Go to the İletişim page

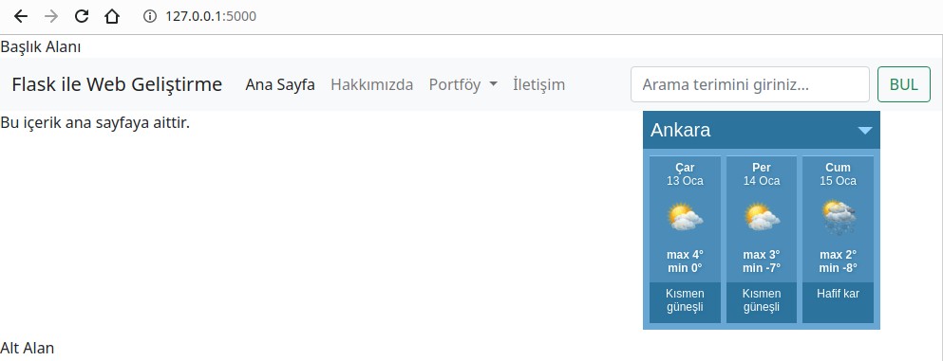coord(538,84)
